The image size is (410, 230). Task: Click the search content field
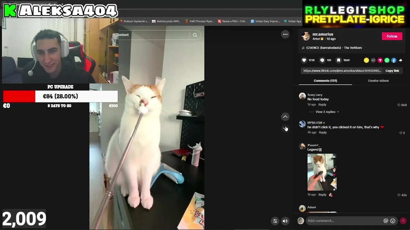[x=154, y=35]
